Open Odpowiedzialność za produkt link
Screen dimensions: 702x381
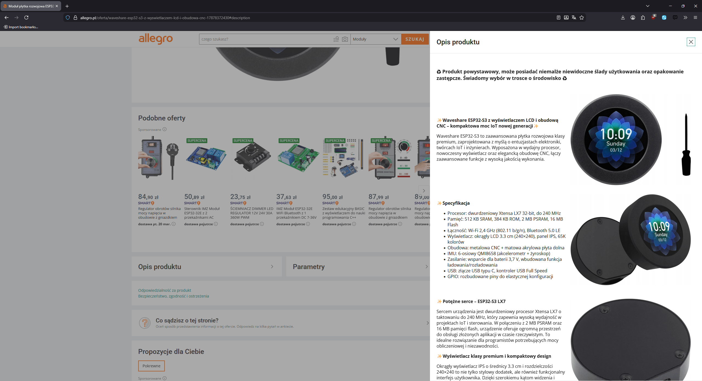(x=165, y=290)
